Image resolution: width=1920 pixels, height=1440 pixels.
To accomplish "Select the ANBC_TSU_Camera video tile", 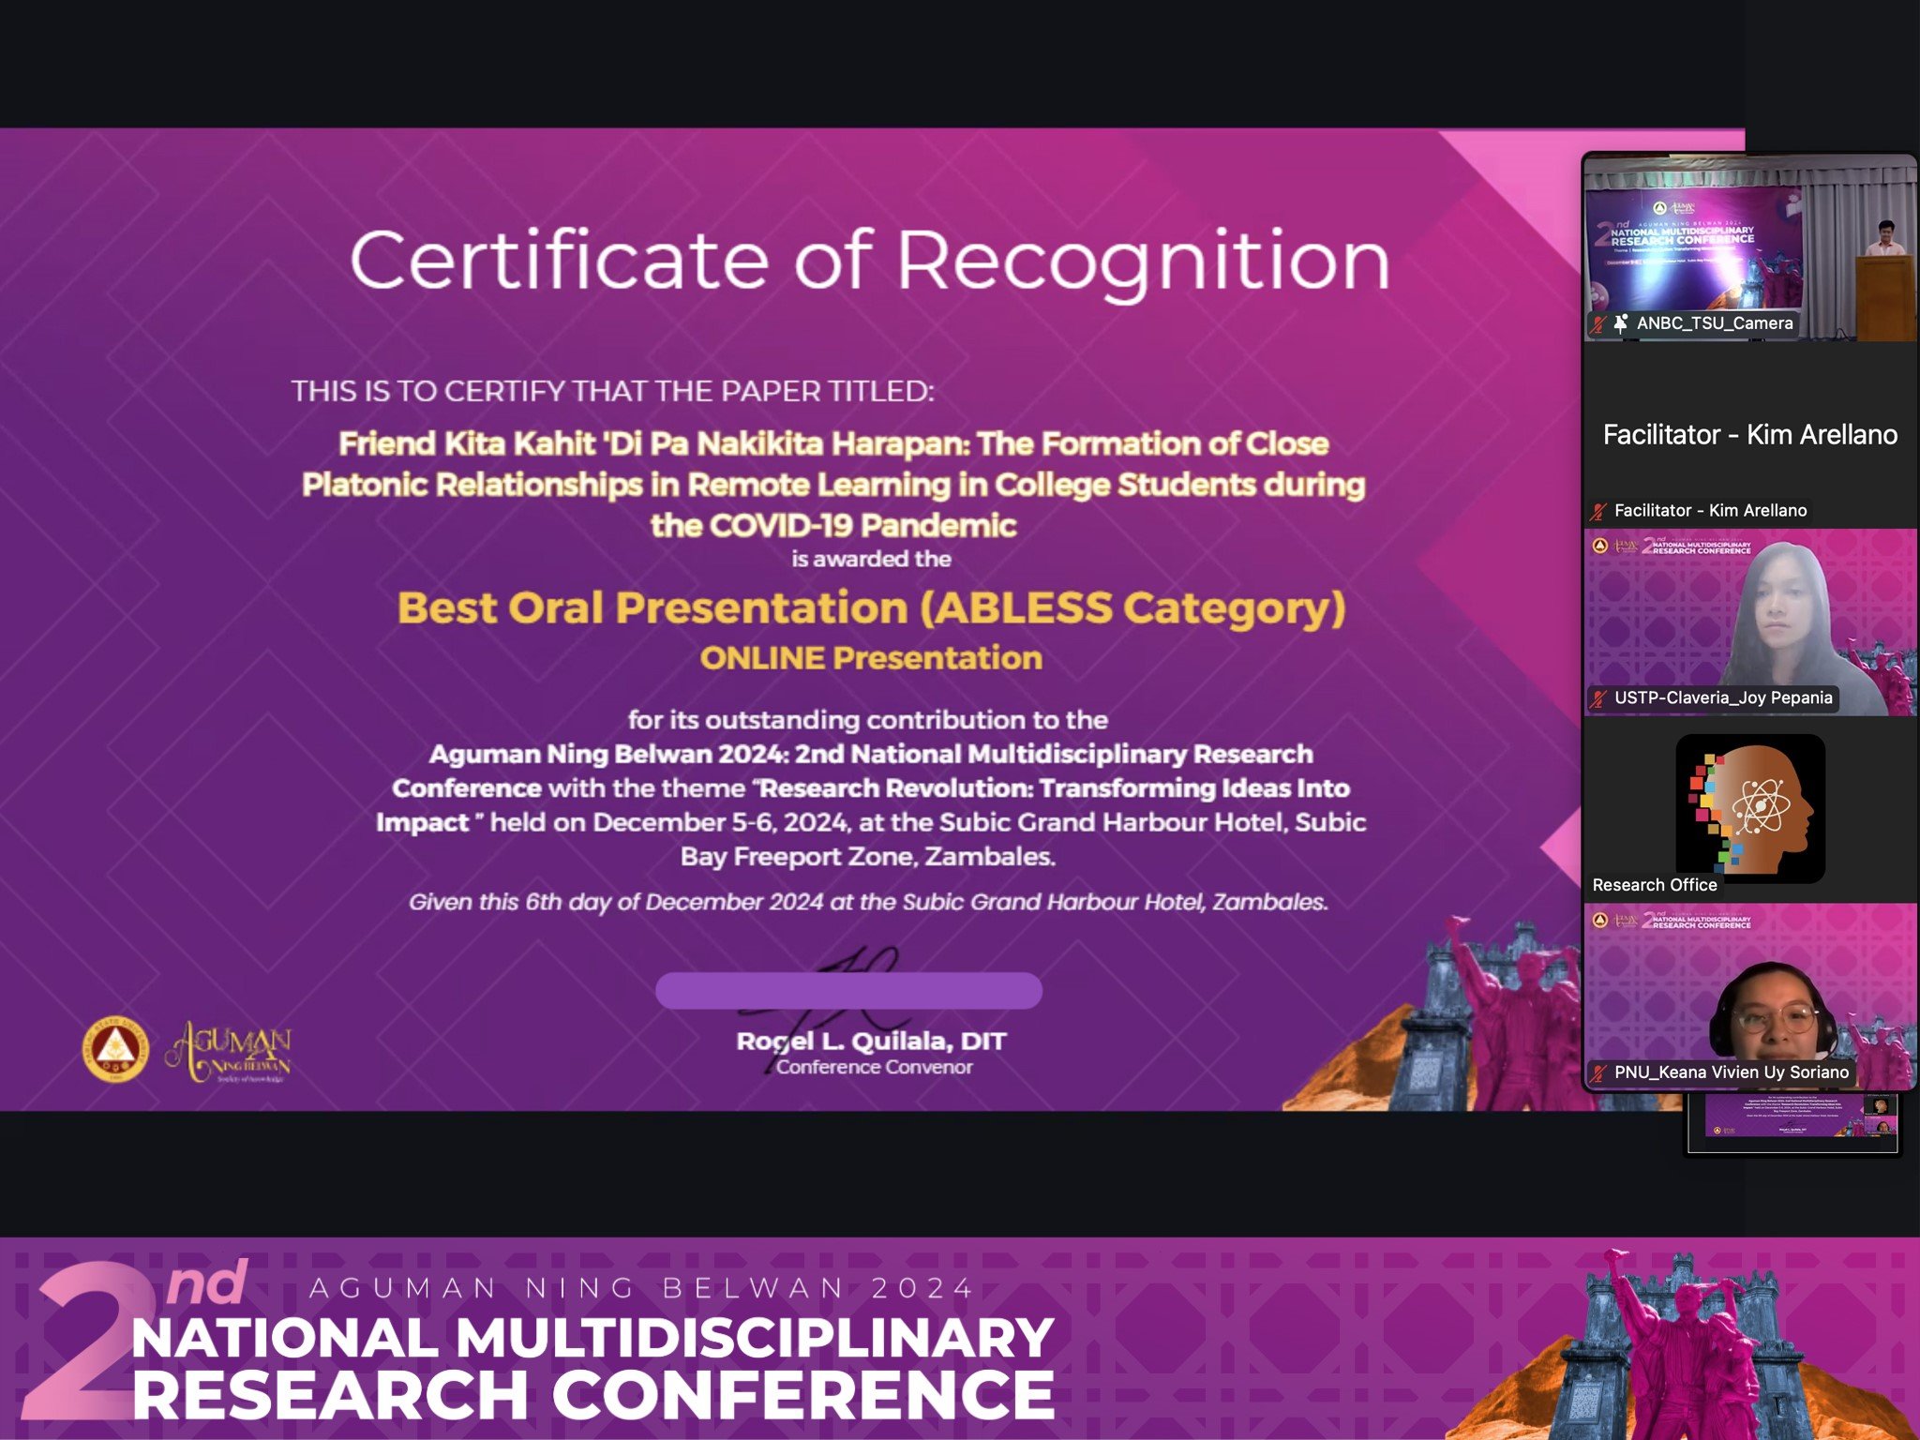I will click(1748, 244).
